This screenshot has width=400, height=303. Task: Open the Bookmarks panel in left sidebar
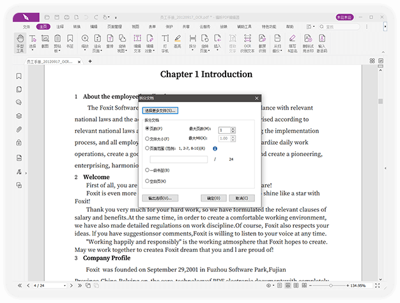(19, 76)
